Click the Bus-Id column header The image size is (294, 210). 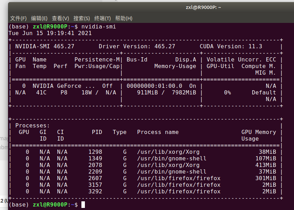(137, 59)
